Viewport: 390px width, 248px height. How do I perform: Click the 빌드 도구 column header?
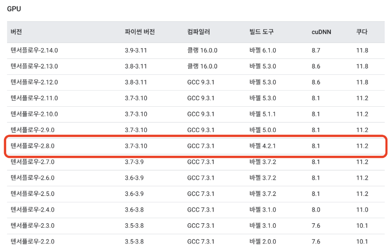262,32
